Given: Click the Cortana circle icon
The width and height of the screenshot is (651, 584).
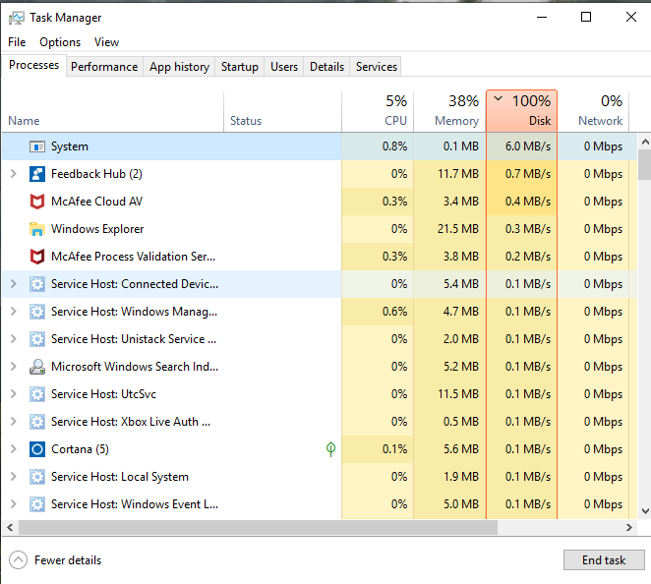Looking at the screenshot, I should pos(37,449).
